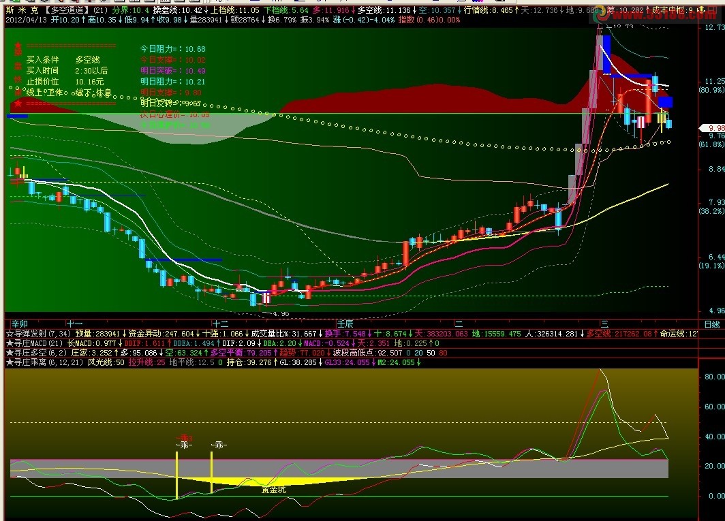Switch period using the 日线 button
This screenshot has width=725, height=521.
click(712, 325)
